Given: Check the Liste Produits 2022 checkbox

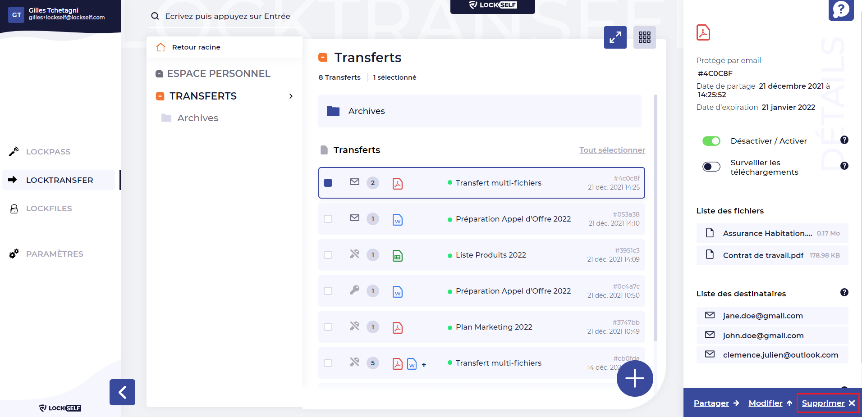Looking at the screenshot, I should (x=328, y=255).
